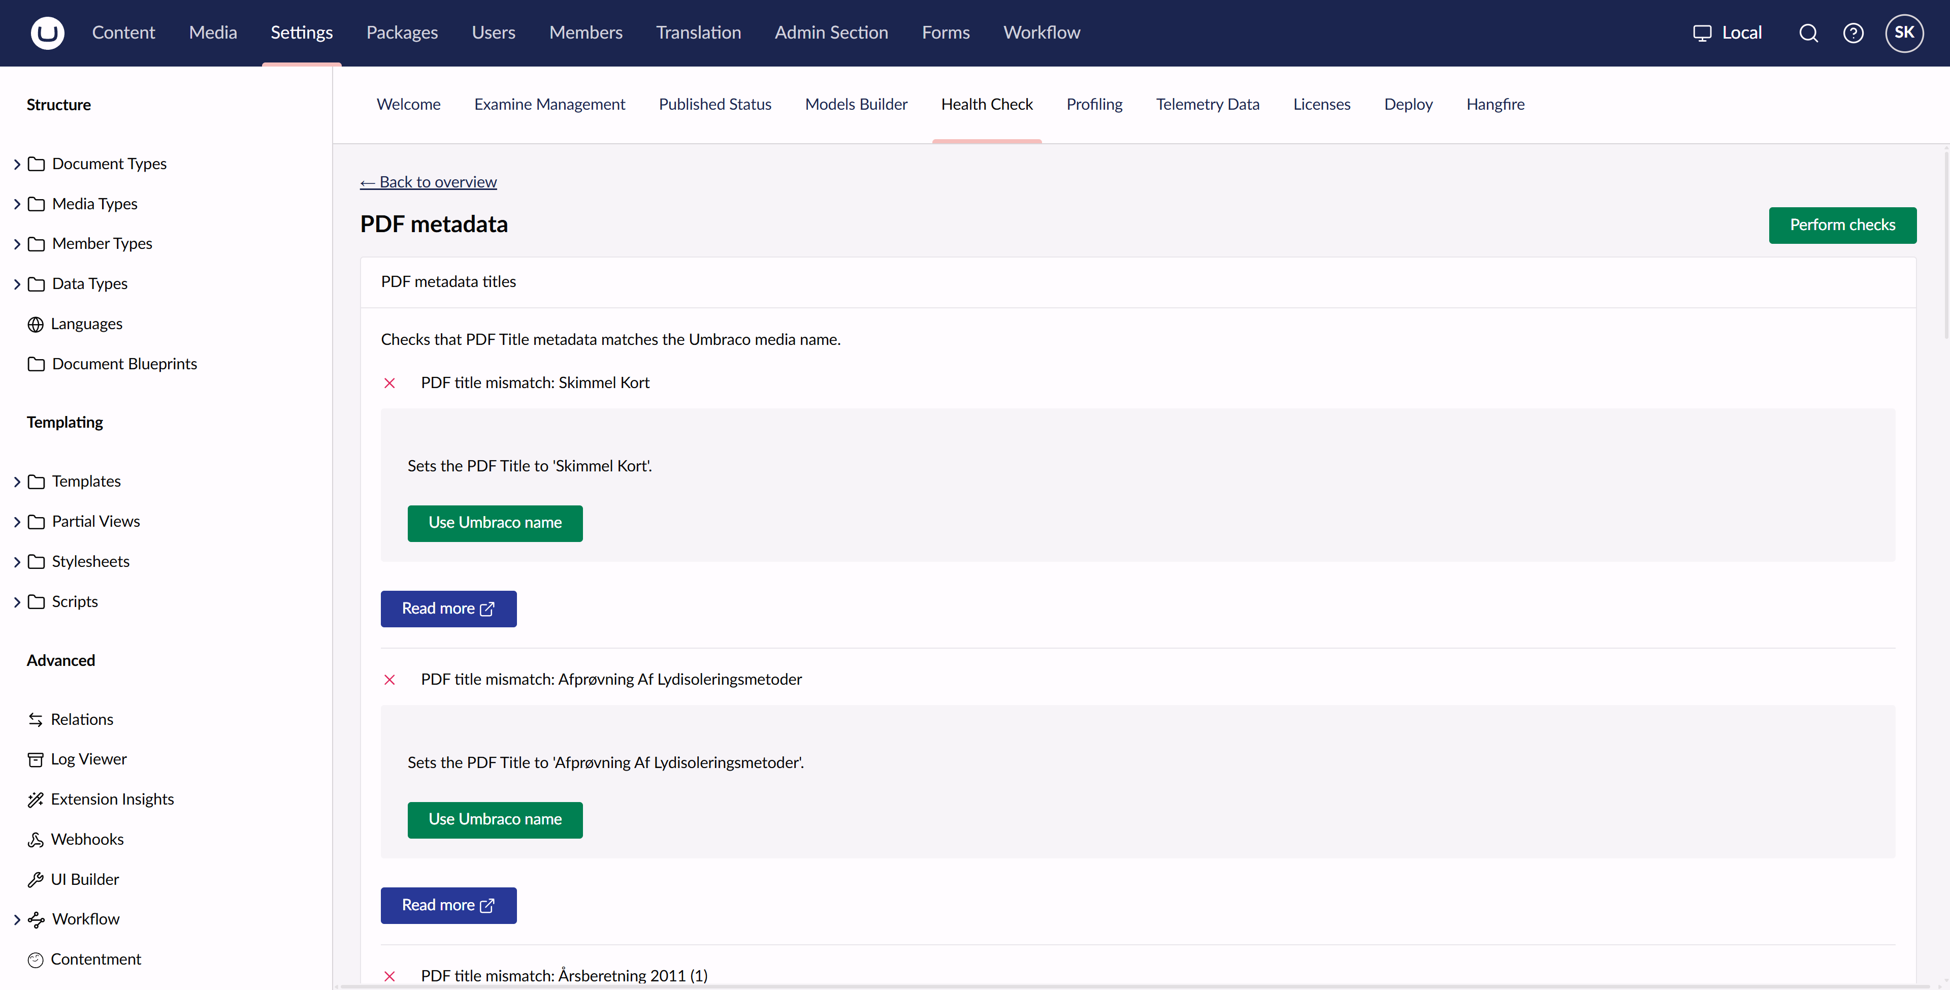Open the Telemetry Data tab
The width and height of the screenshot is (1950, 990).
click(x=1208, y=104)
